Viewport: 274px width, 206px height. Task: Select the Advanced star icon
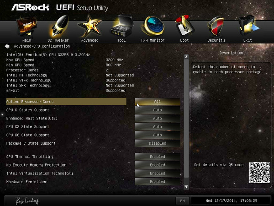click(90, 26)
